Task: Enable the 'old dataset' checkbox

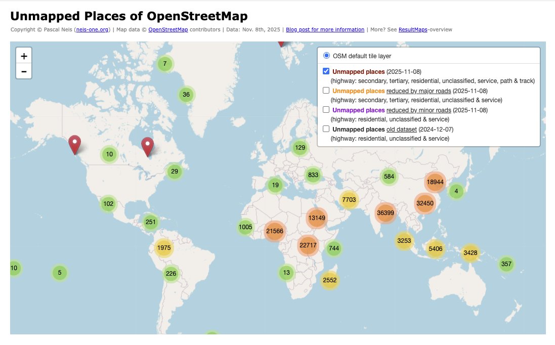Action: click(326, 129)
